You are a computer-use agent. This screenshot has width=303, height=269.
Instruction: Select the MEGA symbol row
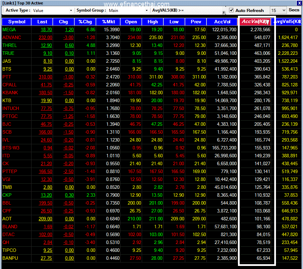coord(151,29)
